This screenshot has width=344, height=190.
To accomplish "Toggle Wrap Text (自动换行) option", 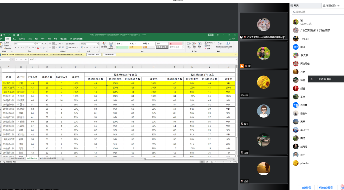I will pos(70,43).
